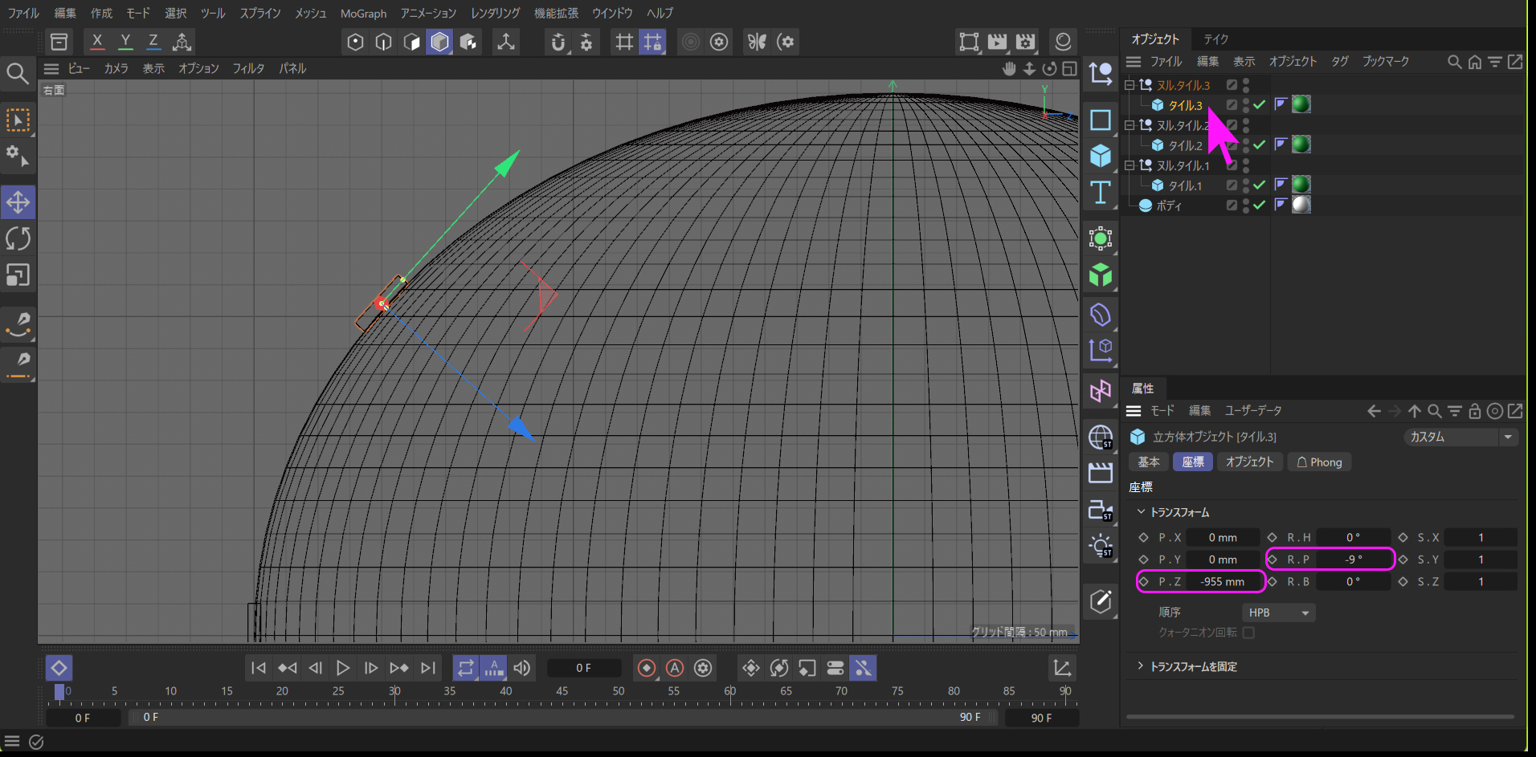
Task: Select the Move tool in left toolbar
Action: tap(18, 202)
